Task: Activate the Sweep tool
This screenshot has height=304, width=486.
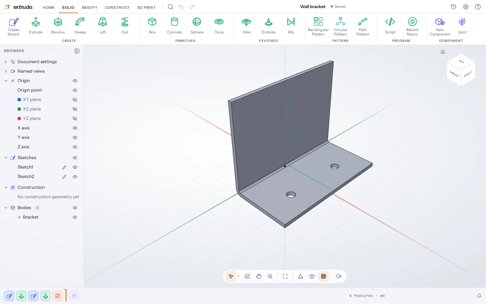Action: tap(80, 26)
